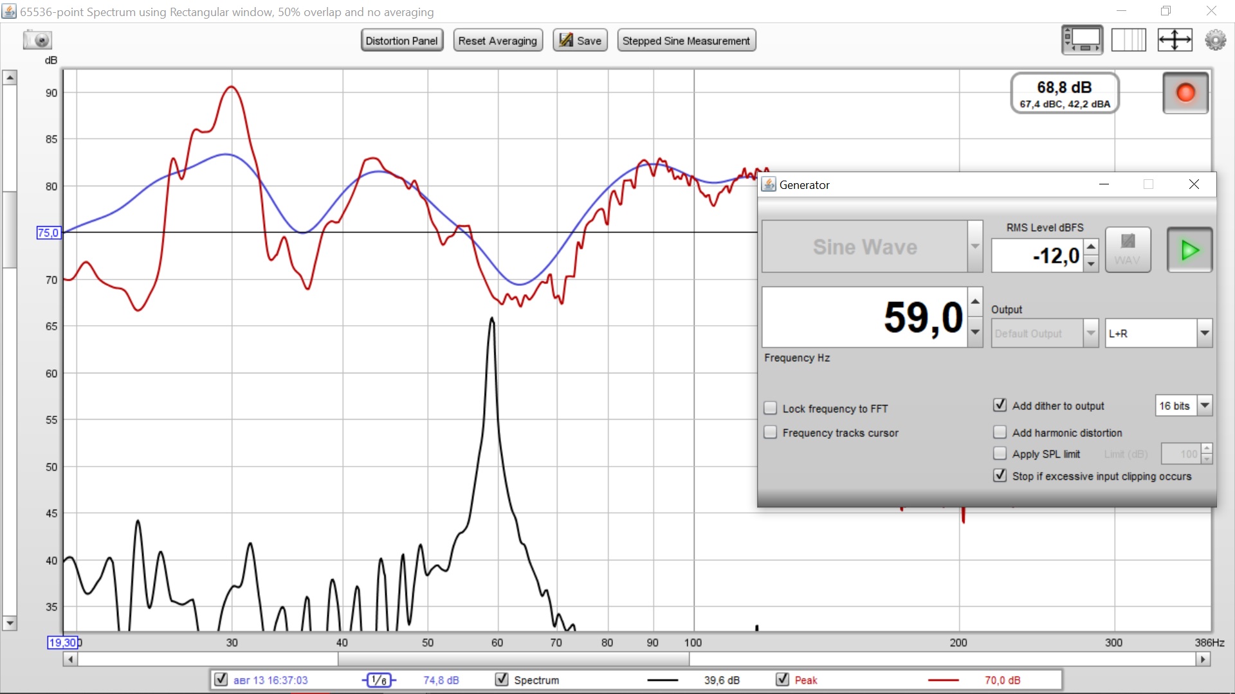The height and width of the screenshot is (694, 1235).
Task: Click the graph limits arrows icon
Action: tap(1175, 40)
